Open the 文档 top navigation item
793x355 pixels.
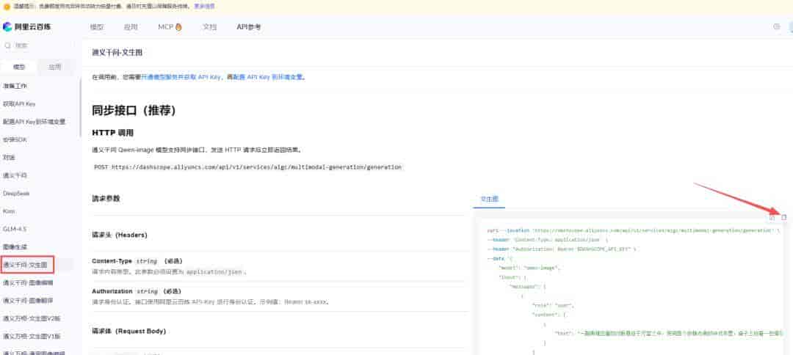click(209, 27)
